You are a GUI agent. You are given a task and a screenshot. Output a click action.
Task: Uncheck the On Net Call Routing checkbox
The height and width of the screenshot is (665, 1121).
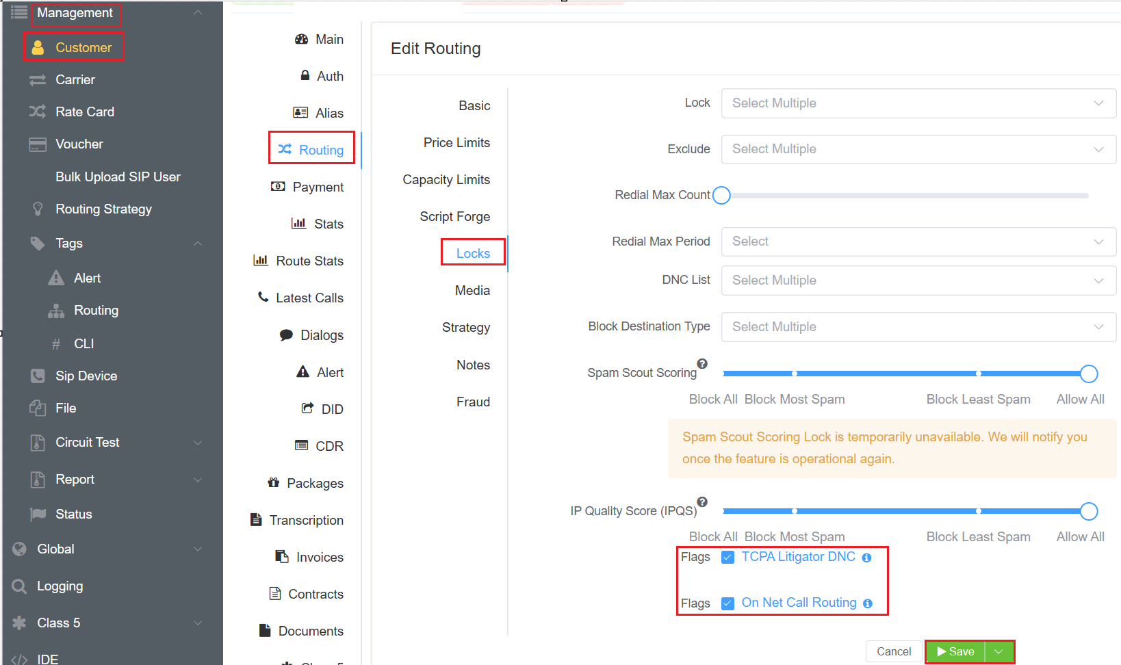click(728, 603)
